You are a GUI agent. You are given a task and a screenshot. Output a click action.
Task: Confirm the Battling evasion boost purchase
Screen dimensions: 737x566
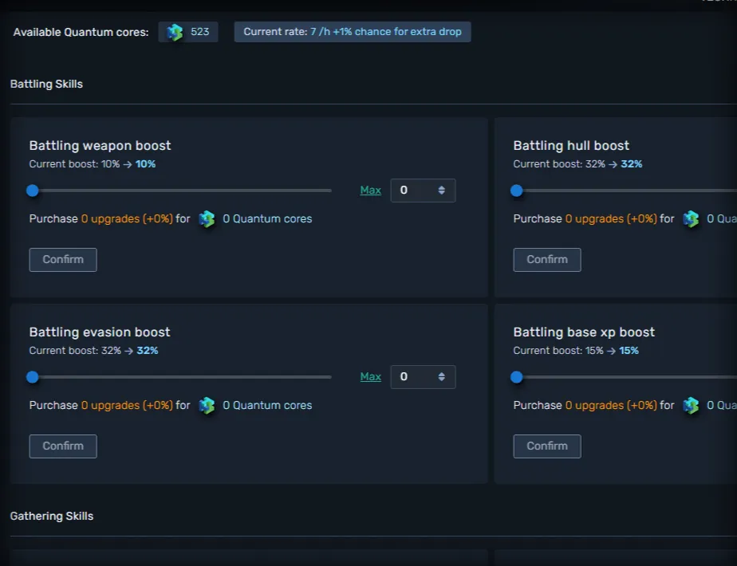63,446
